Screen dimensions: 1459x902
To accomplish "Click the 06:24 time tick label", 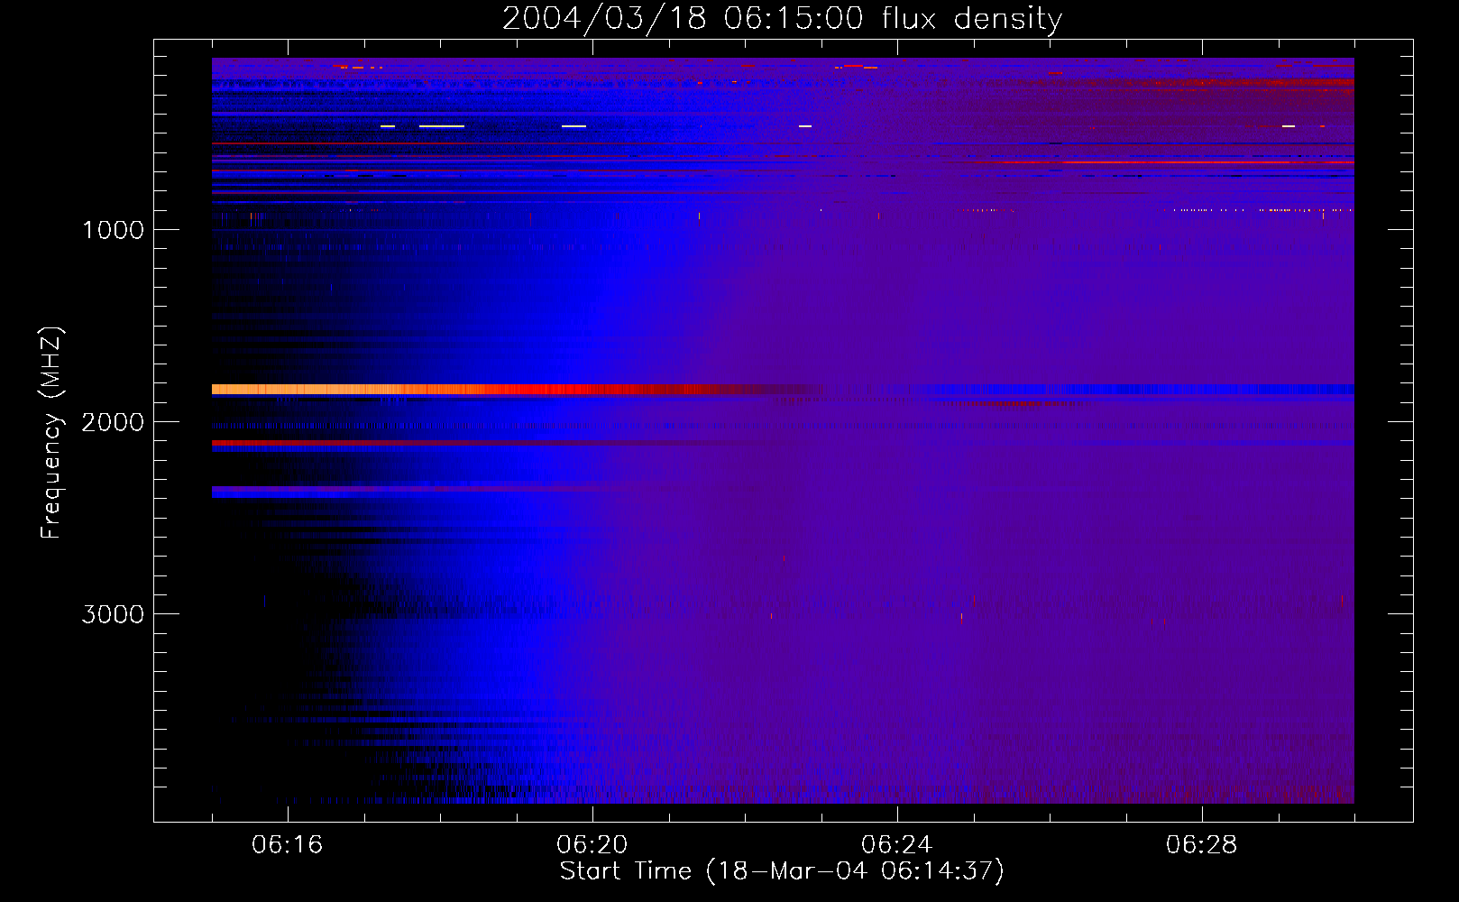I will click(896, 845).
